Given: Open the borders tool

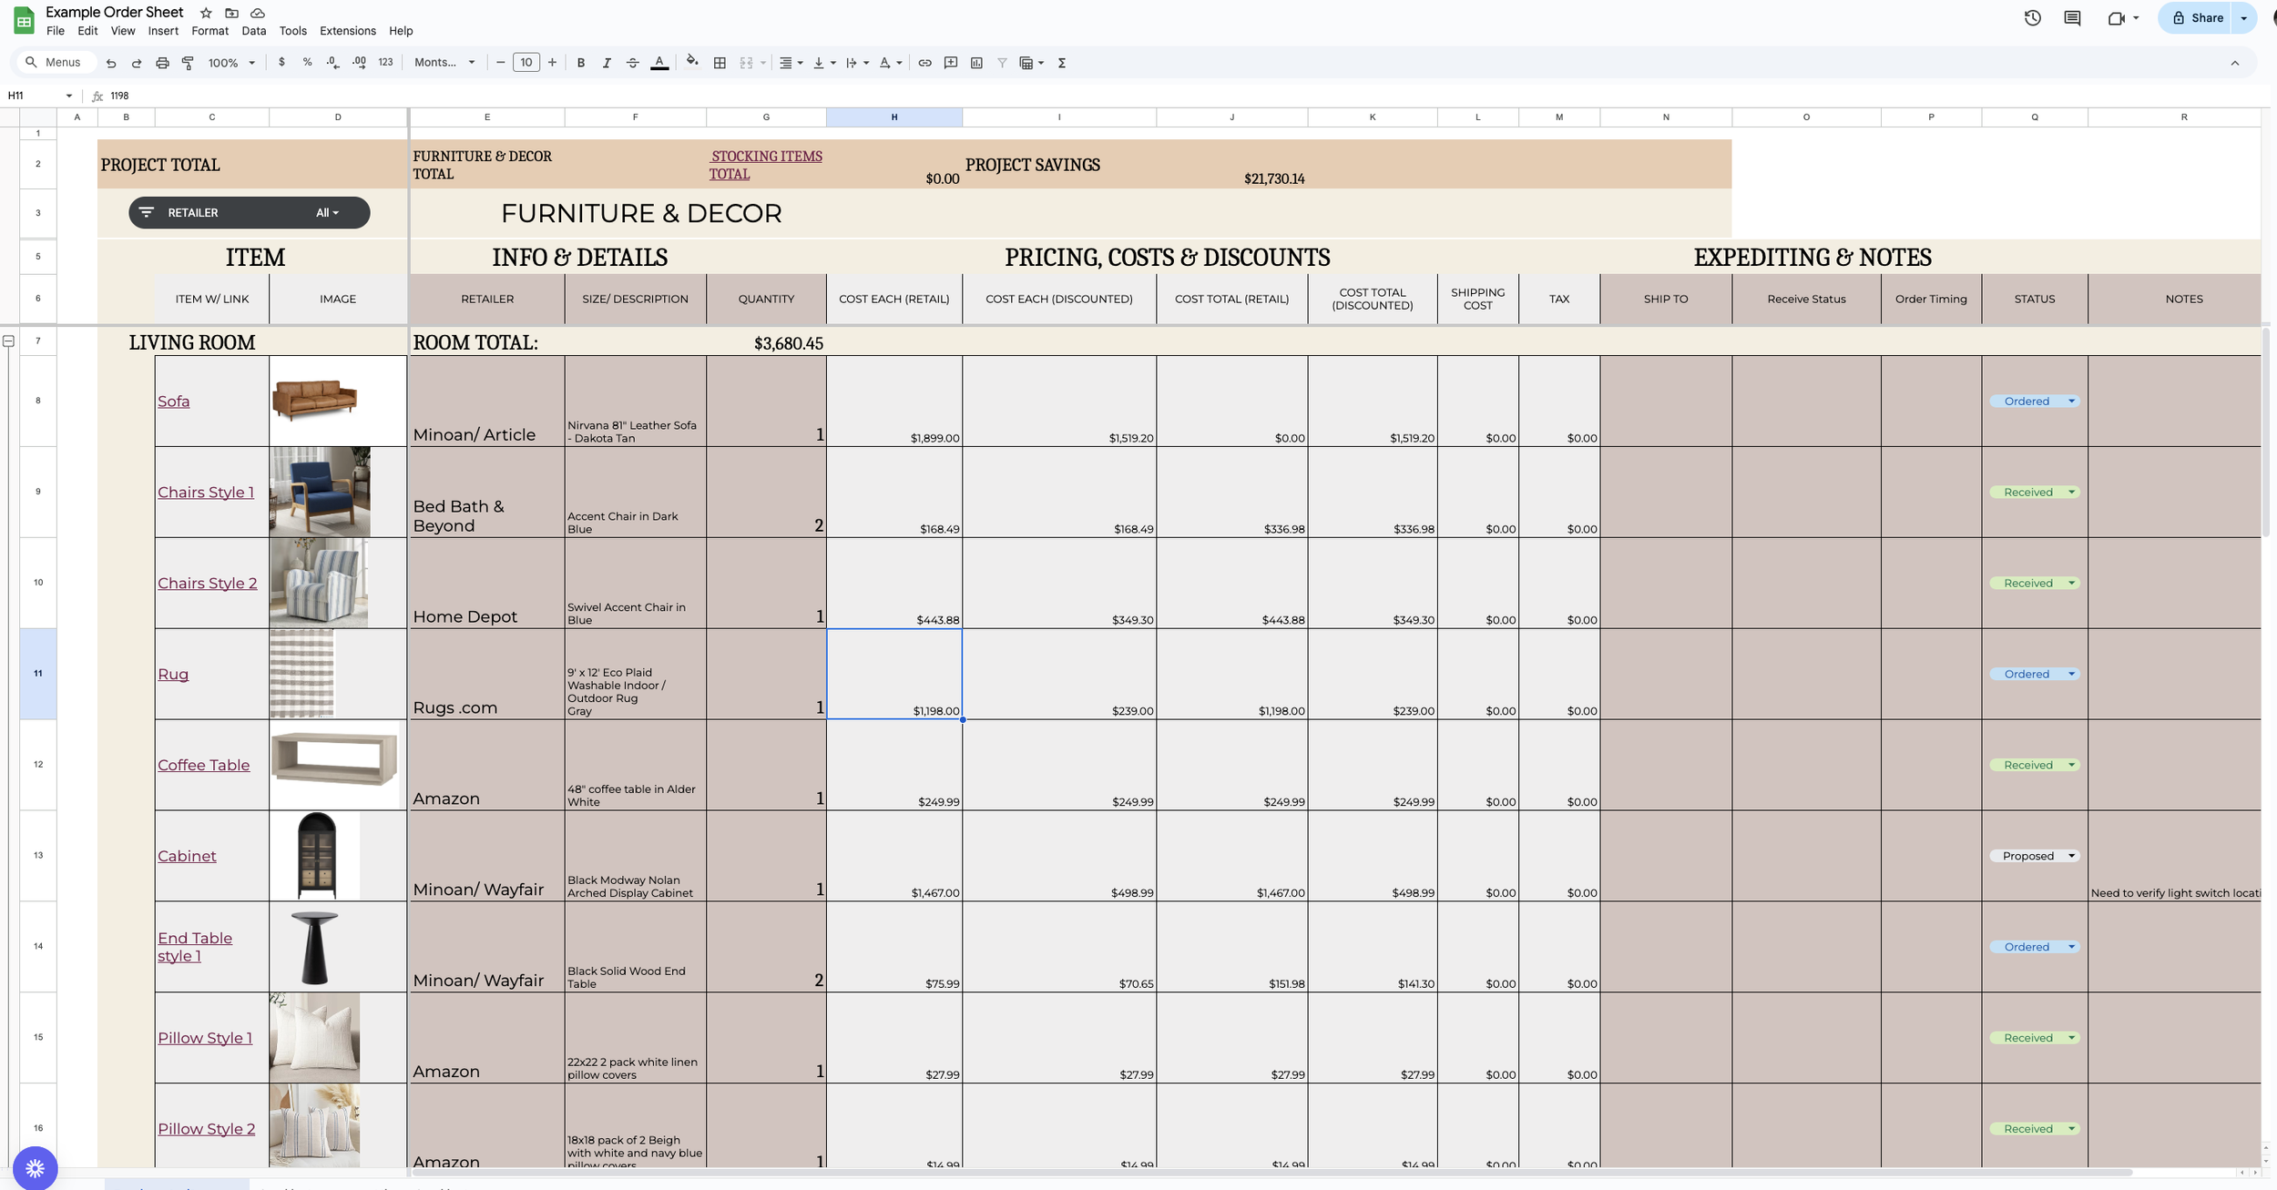Looking at the screenshot, I should tap(720, 63).
